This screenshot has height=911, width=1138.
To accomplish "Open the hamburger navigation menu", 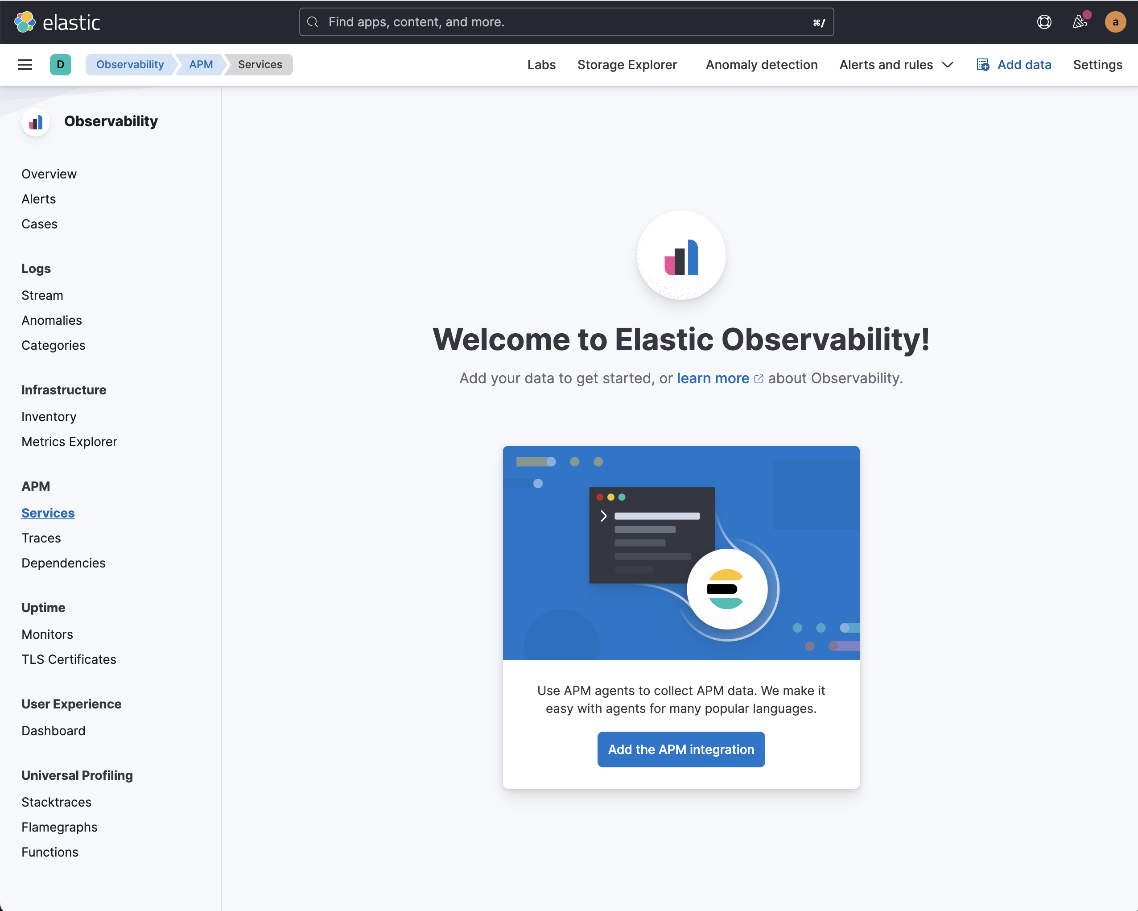I will (25, 64).
